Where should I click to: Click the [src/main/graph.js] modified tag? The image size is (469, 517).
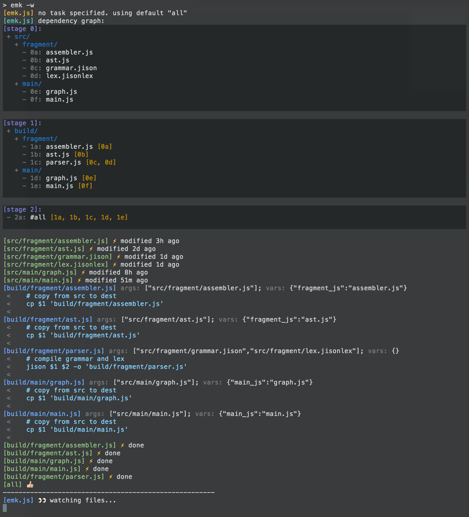tap(40, 273)
